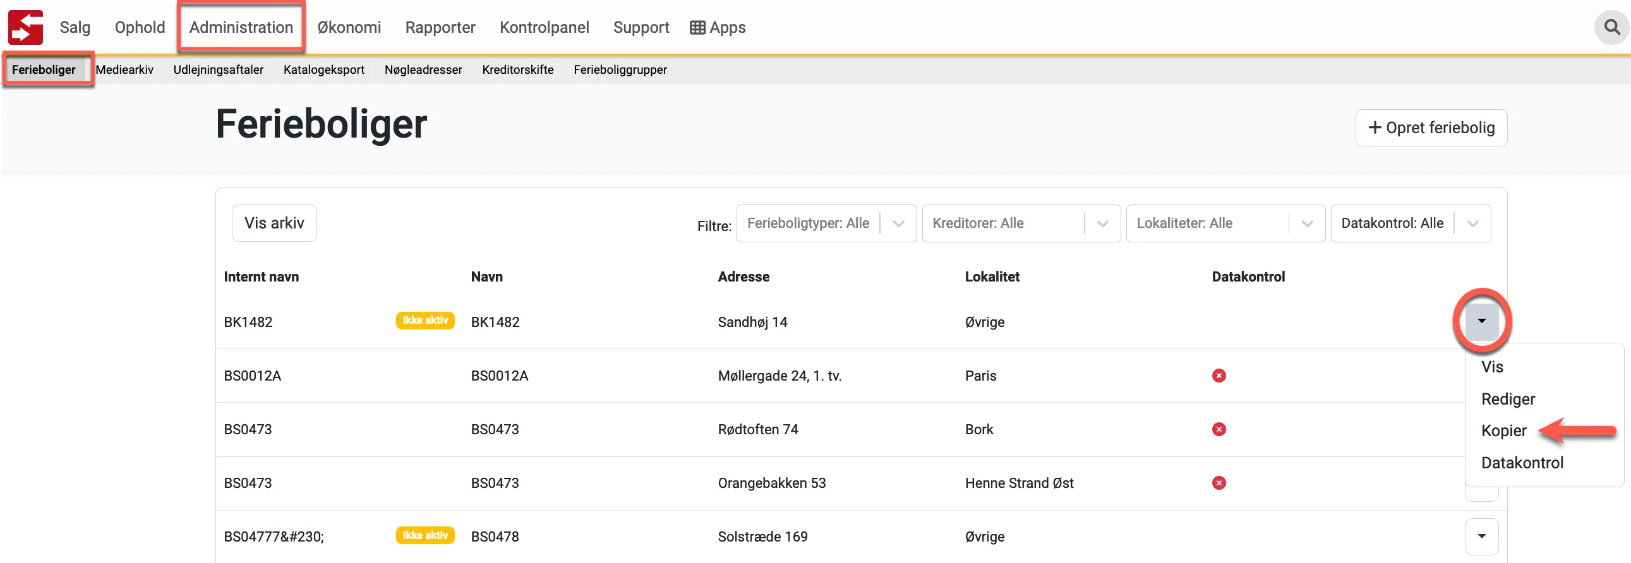Viewport: 1631px width, 563px height.
Task: Click the 'Ikke aktiv' badge on BK1482
Action: (x=425, y=321)
